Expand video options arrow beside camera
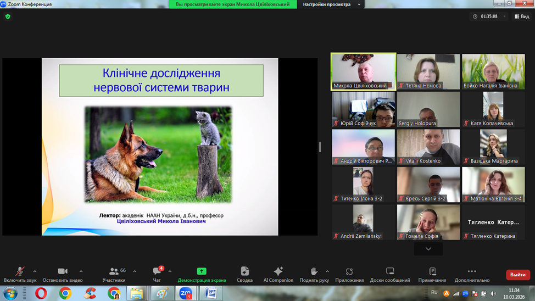 (x=81, y=271)
